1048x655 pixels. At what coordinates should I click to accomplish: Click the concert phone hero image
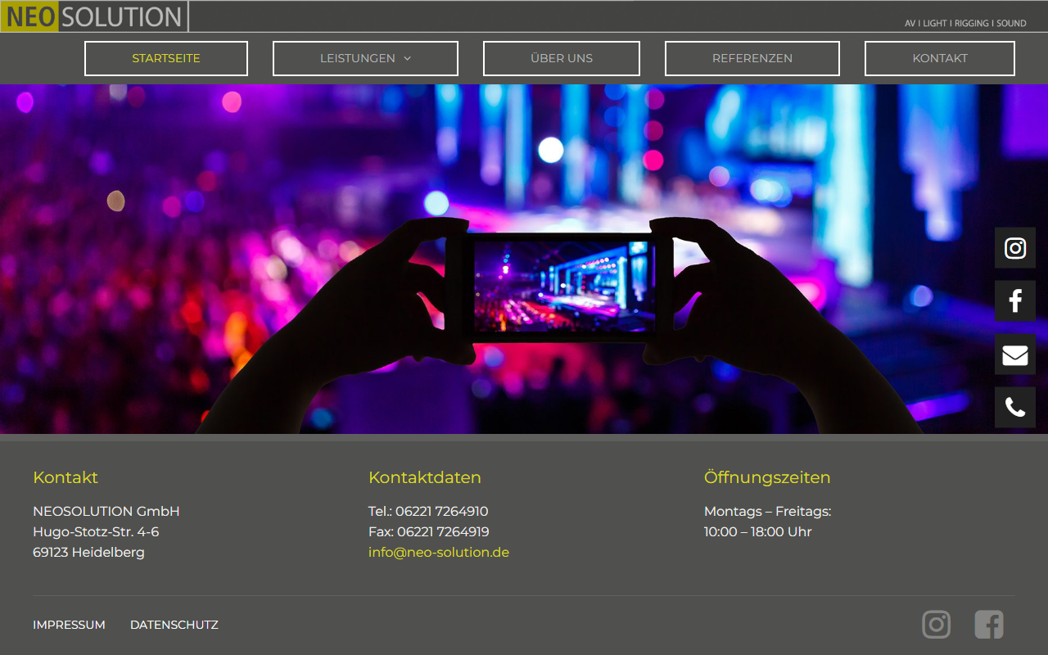tap(524, 259)
